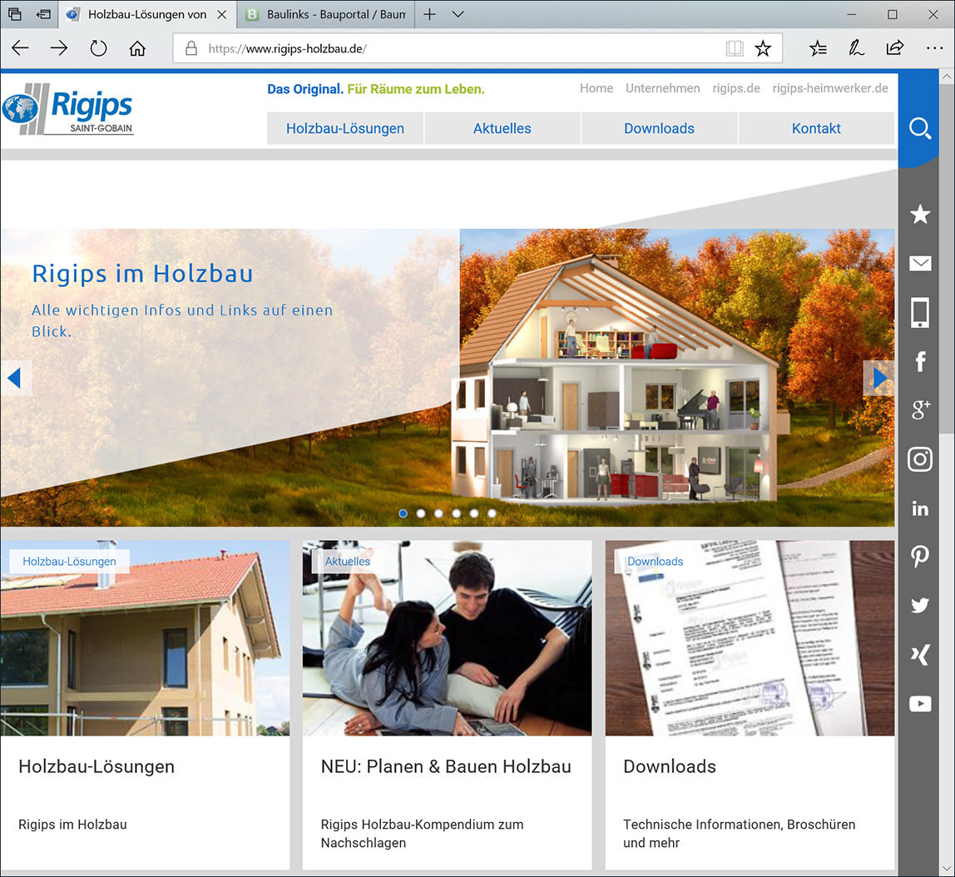The image size is (955, 877).
Task: Select the first slider dot
Action: (403, 513)
